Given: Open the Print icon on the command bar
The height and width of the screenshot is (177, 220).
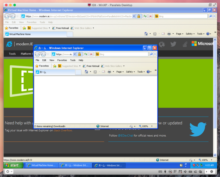Looking at the screenshot, I should tap(109, 72).
